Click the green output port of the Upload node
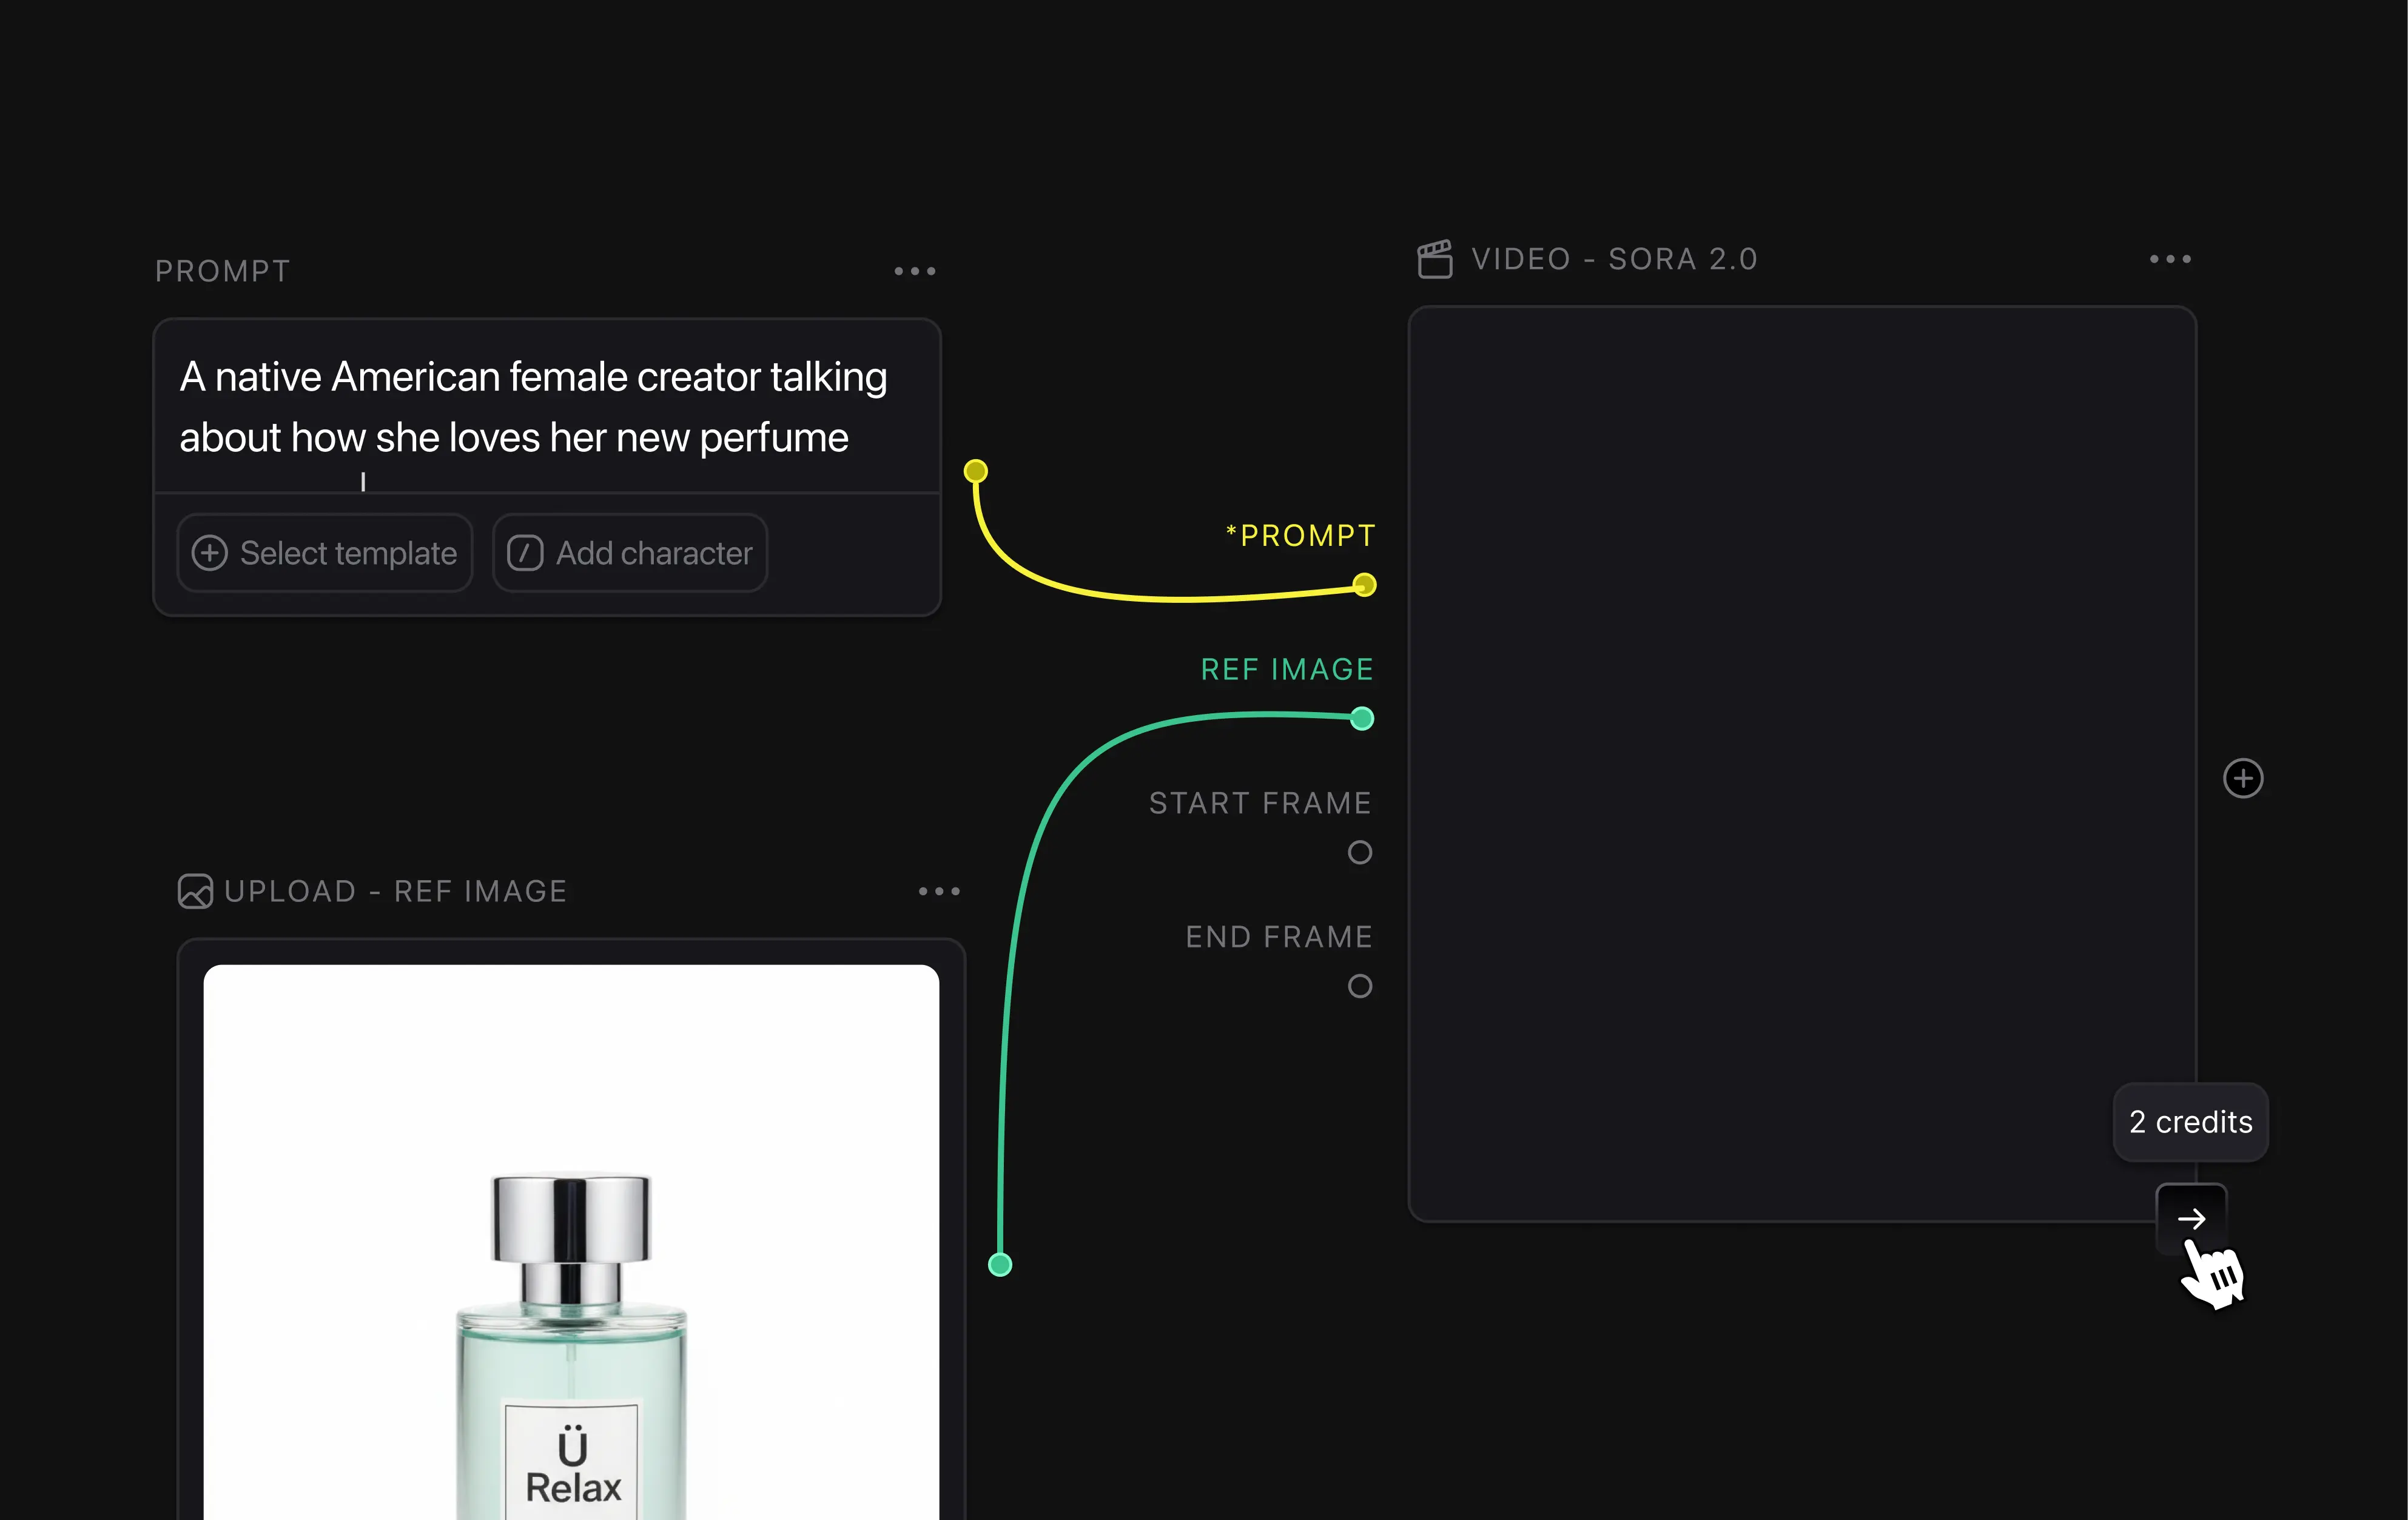 point(999,1265)
